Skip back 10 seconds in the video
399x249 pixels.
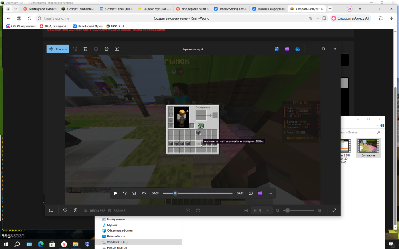point(124,193)
